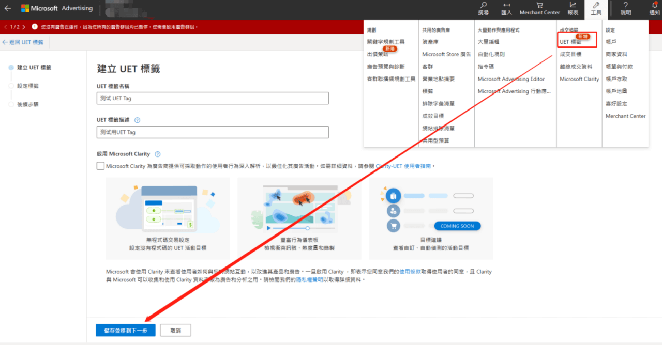Click the 無程式碼交易設定 illustration card
Viewport: 662px width, 345px height.
pyautogui.click(x=168, y=218)
